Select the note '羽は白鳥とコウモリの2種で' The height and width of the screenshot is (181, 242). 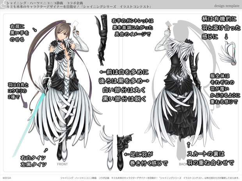tap(18, 91)
